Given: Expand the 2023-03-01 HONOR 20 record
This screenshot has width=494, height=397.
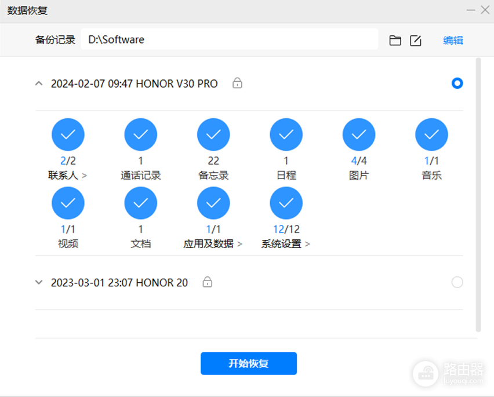Looking at the screenshot, I should click(x=39, y=282).
